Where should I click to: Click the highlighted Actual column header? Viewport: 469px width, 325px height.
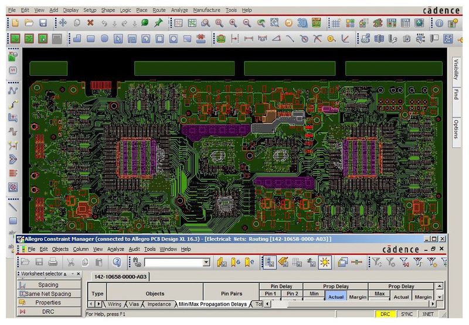[335, 297]
